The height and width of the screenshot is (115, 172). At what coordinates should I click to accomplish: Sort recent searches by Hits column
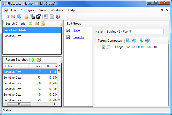[x=47, y=66]
